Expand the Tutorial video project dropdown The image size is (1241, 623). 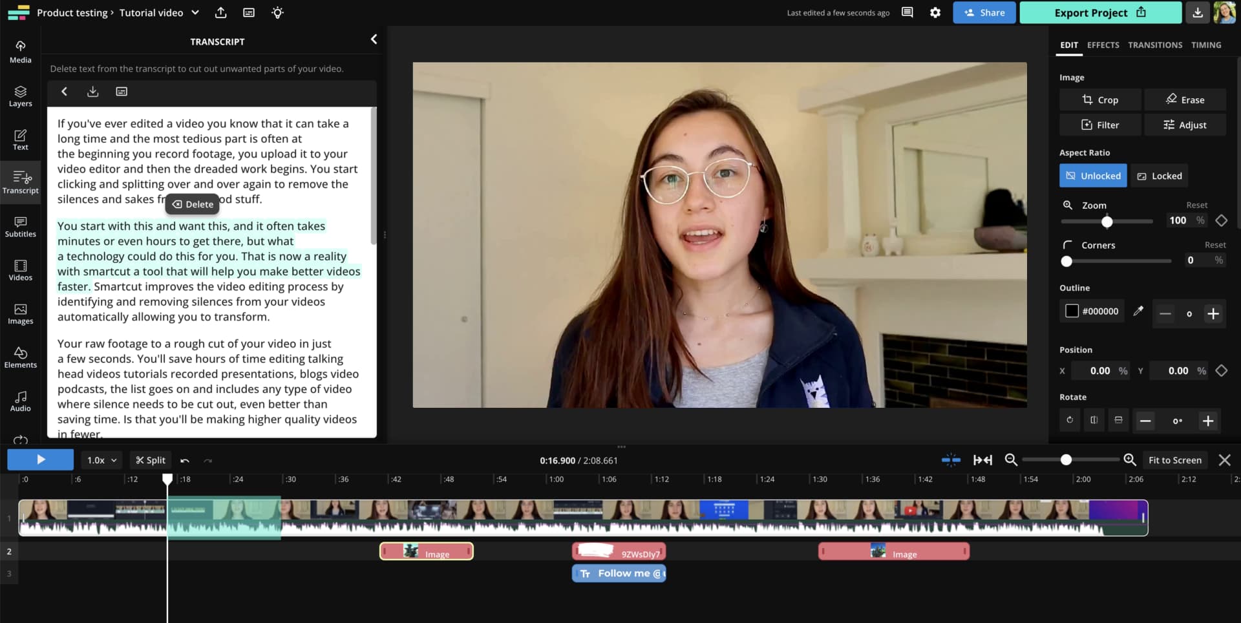click(x=195, y=13)
